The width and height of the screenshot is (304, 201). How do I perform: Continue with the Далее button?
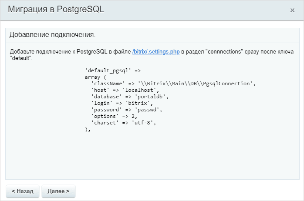[58, 191]
